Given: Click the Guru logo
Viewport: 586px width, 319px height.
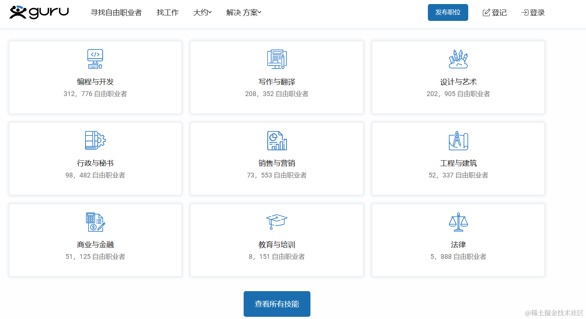Looking at the screenshot, I should coord(39,12).
